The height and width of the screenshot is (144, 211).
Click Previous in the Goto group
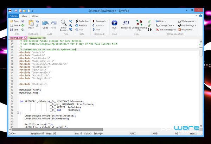click(81, 25)
